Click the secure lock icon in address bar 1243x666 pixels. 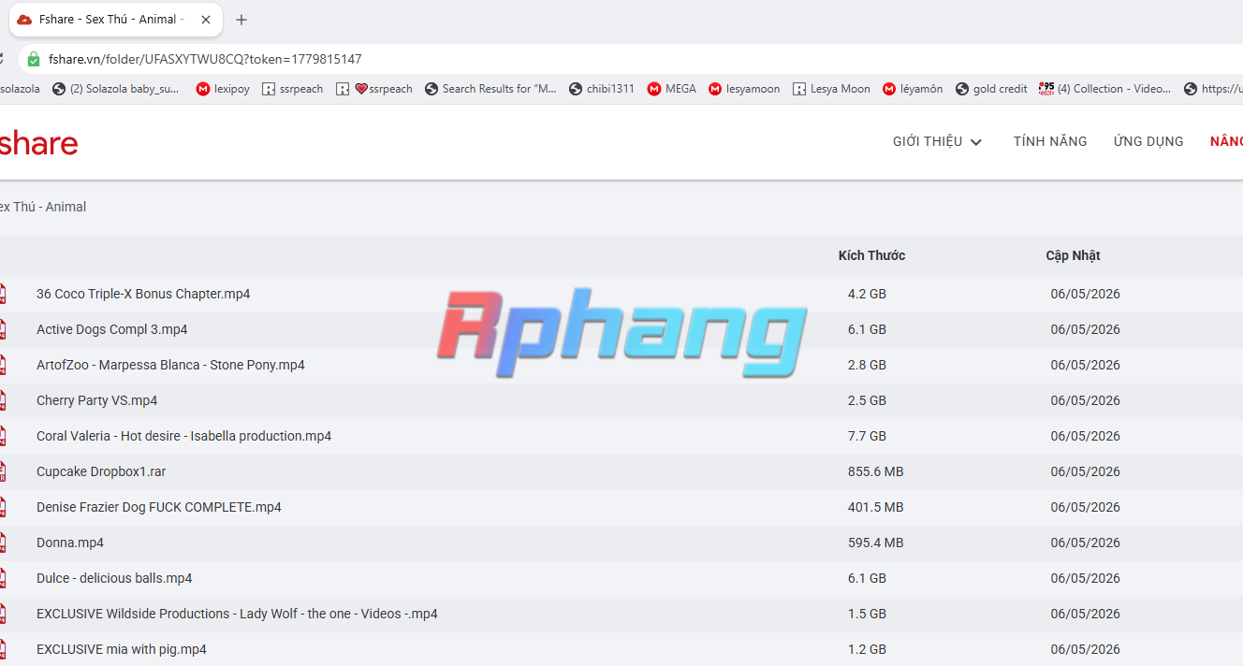34,59
